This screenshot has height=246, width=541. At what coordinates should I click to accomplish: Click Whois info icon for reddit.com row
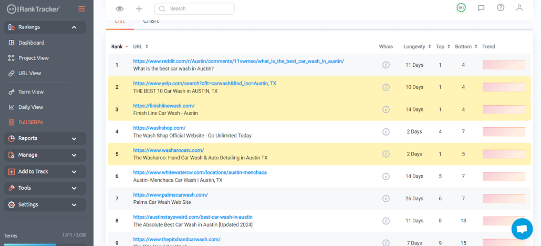pos(386,65)
